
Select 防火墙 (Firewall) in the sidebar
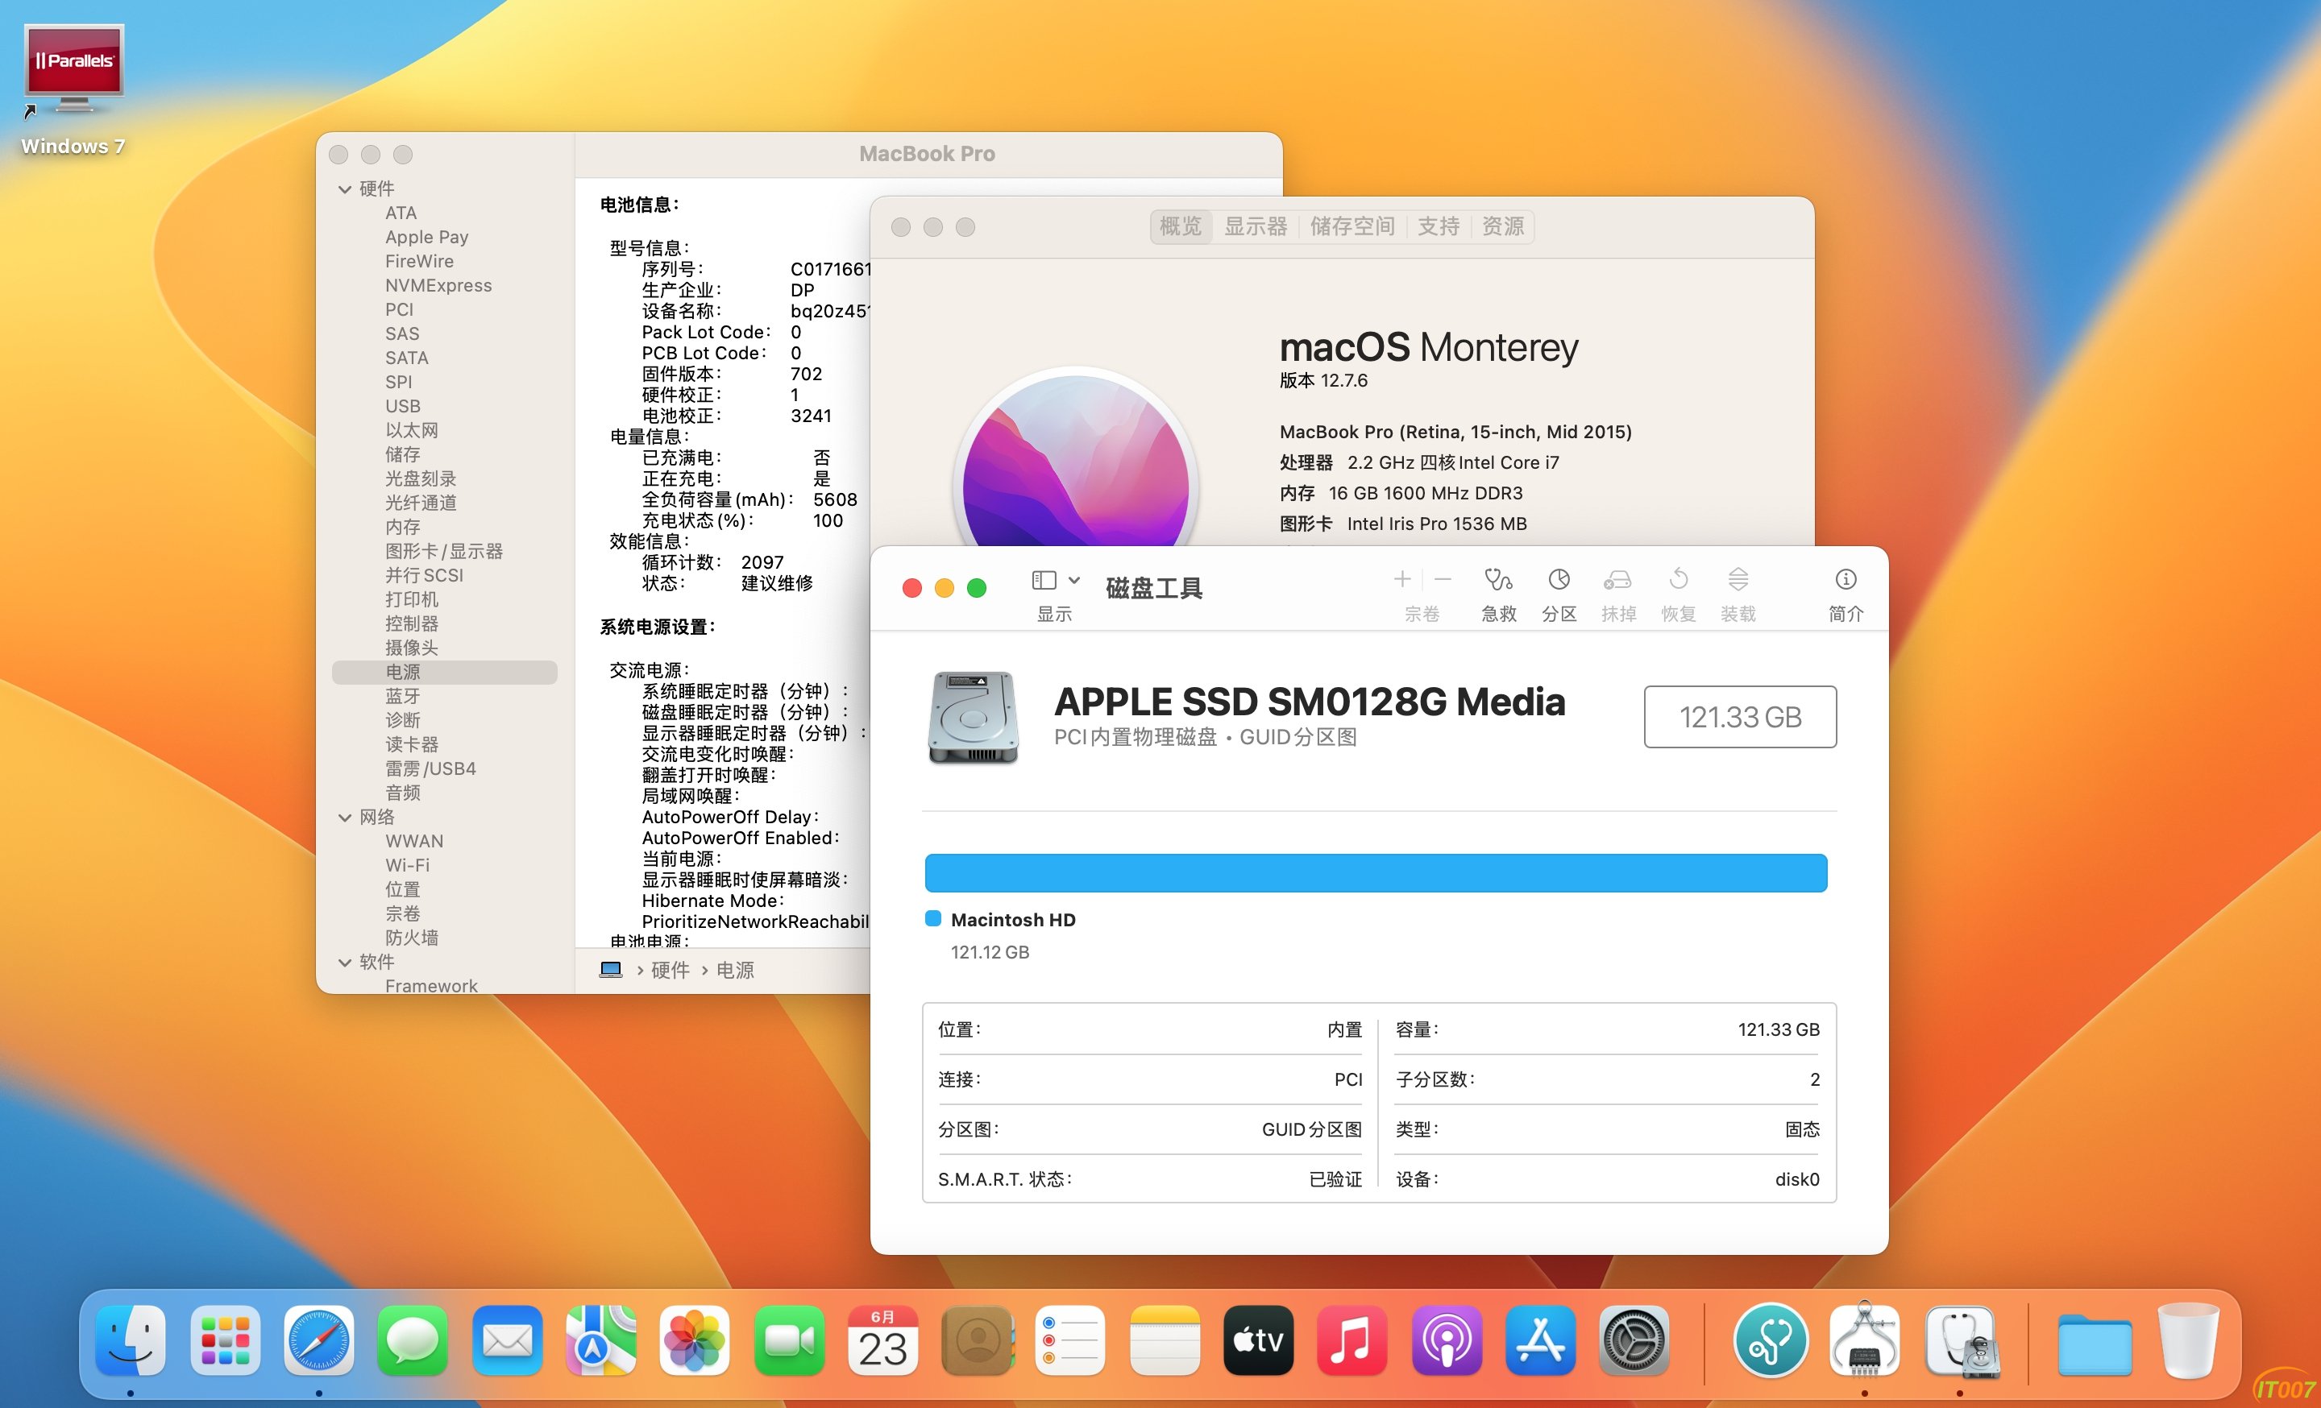412,938
